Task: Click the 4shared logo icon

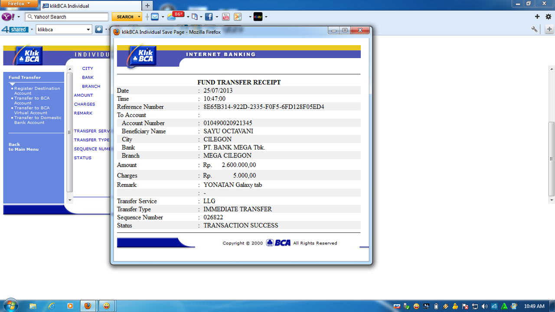Action: (x=15, y=29)
